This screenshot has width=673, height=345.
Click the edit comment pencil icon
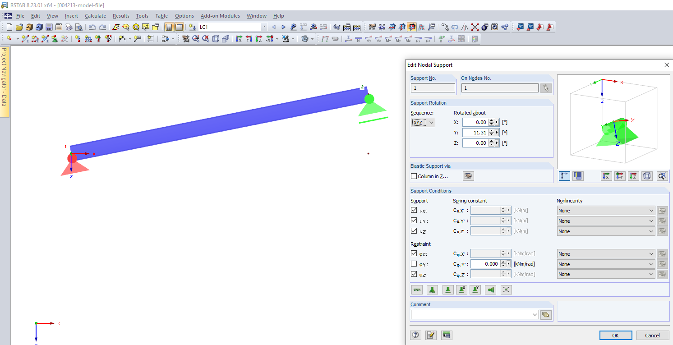pyautogui.click(x=430, y=335)
